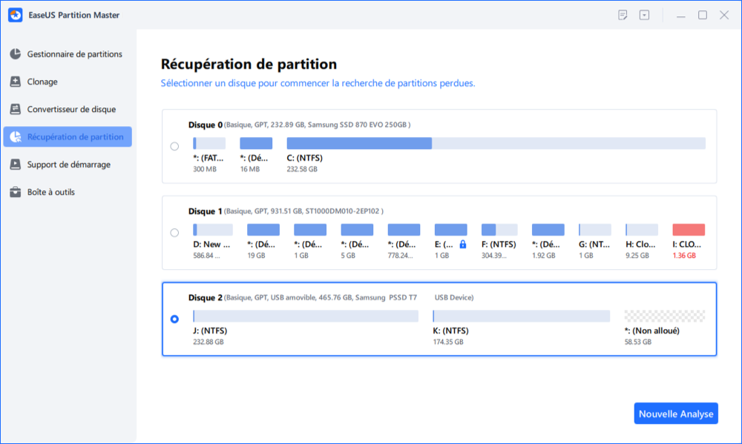Click the 5 GB partition block

[357, 230]
